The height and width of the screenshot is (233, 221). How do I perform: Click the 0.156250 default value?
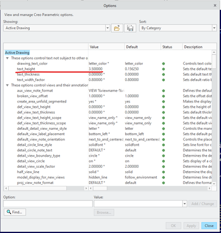point(132,69)
